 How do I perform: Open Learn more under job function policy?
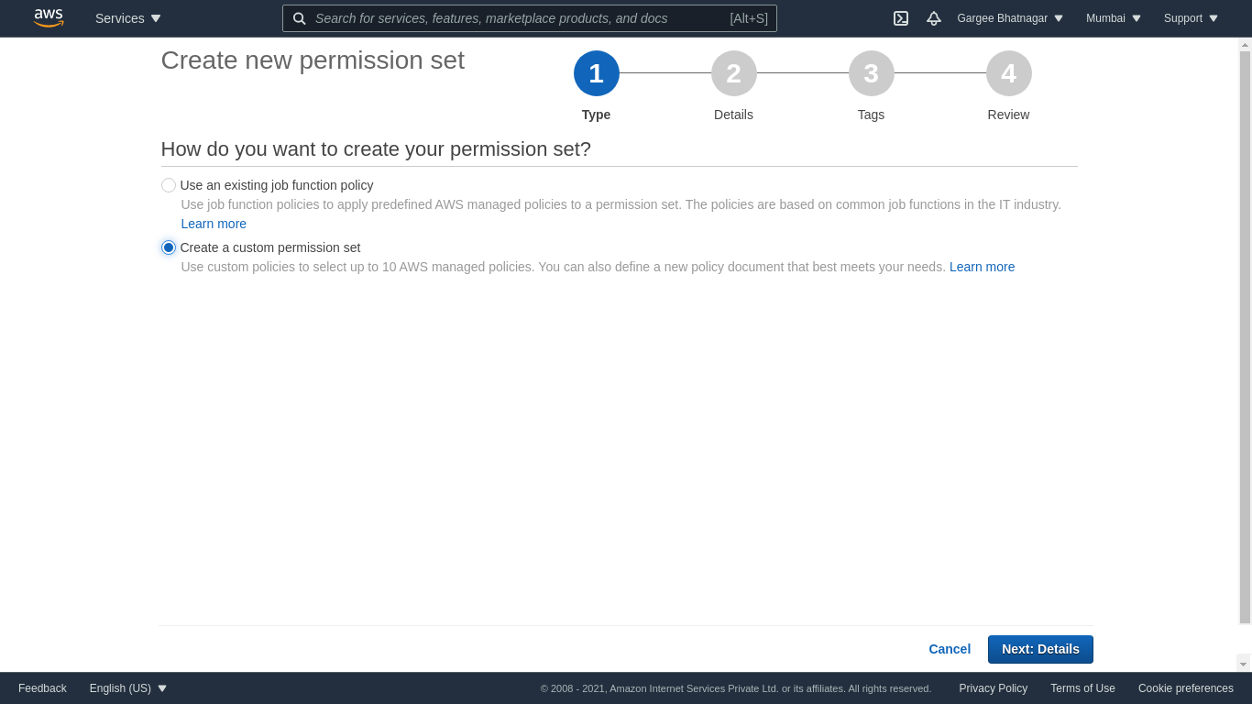(x=214, y=224)
